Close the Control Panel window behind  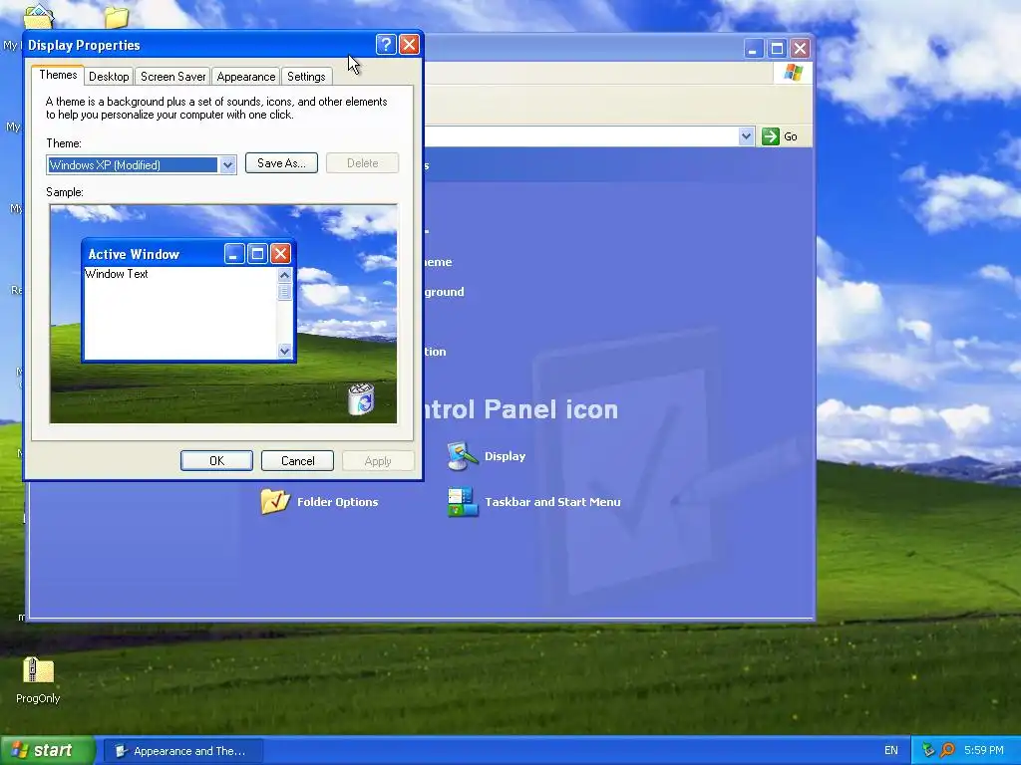coord(801,48)
